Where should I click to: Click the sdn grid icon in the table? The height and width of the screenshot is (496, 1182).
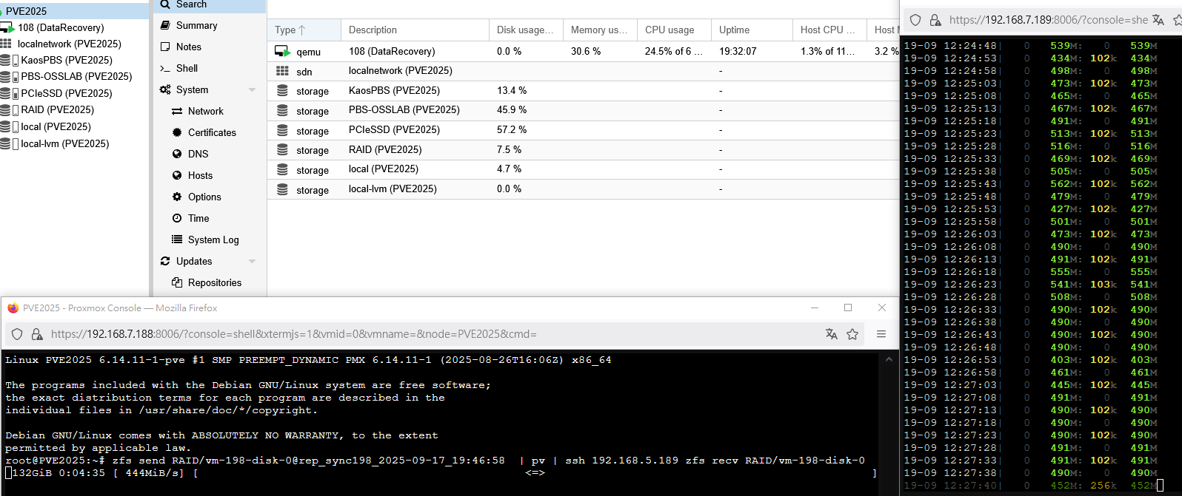click(x=282, y=71)
